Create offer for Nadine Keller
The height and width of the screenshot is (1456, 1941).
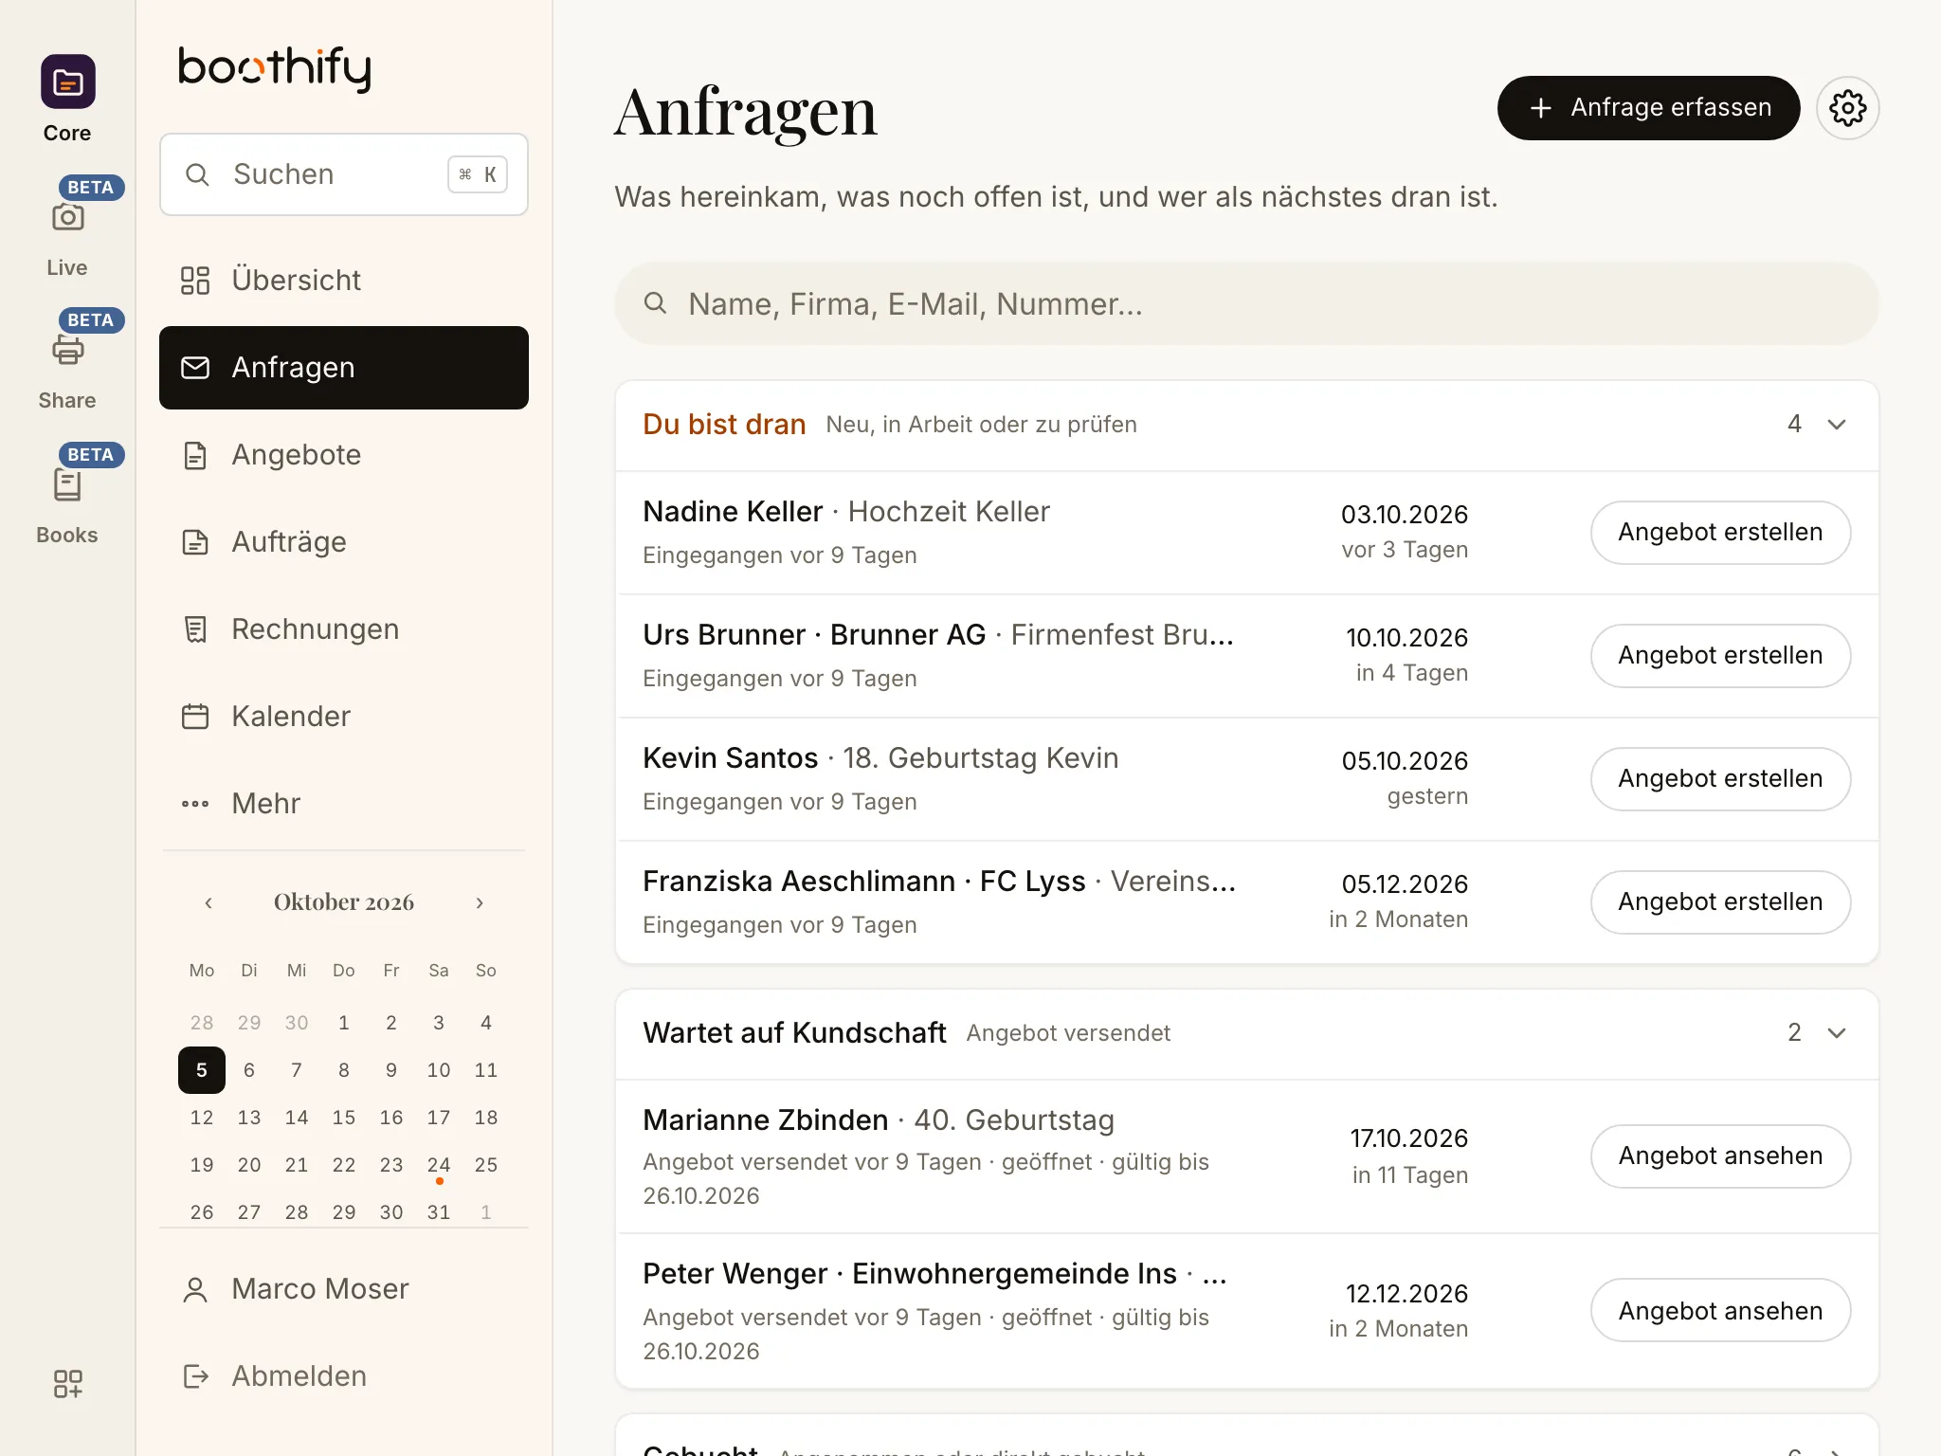pyautogui.click(x=1720, y=533)
